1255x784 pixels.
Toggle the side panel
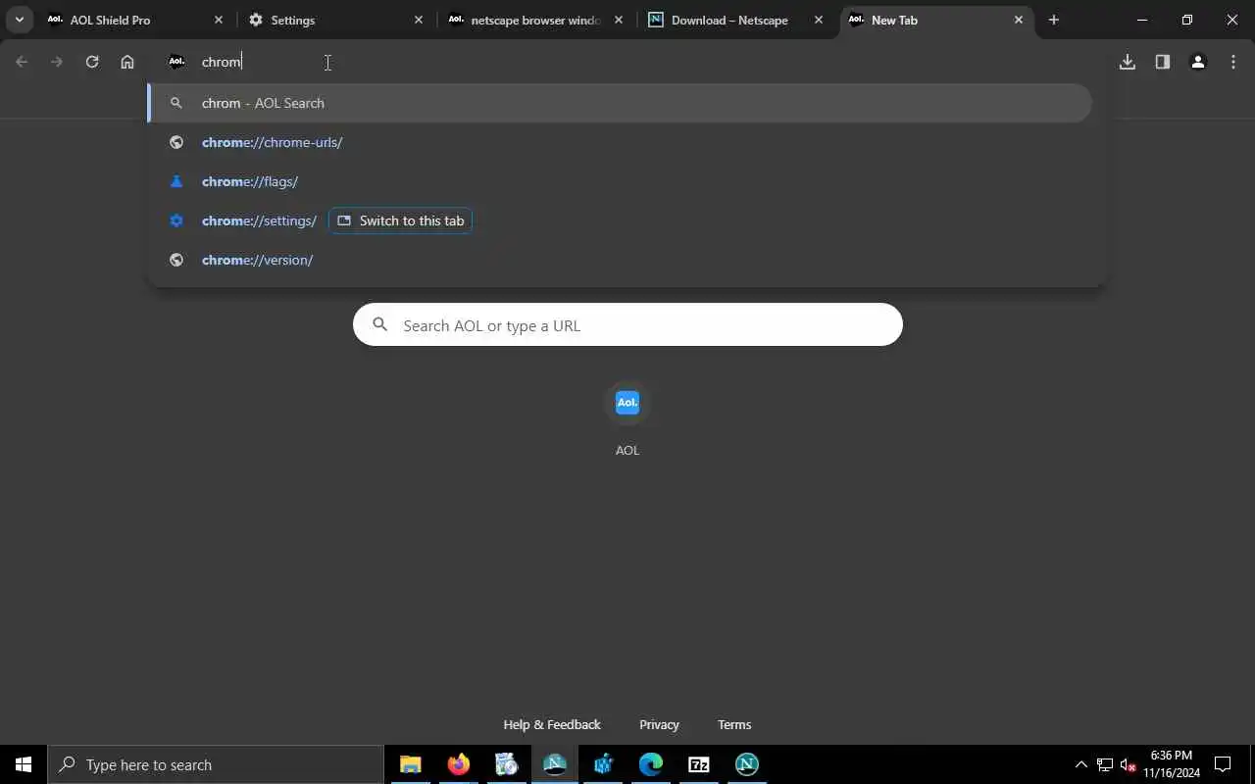point(1163,62)
